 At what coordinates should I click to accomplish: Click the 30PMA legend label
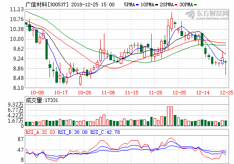pos(186,4)
